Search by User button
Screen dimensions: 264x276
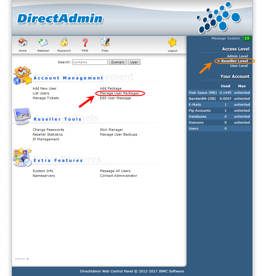click(x=134, y=62)
